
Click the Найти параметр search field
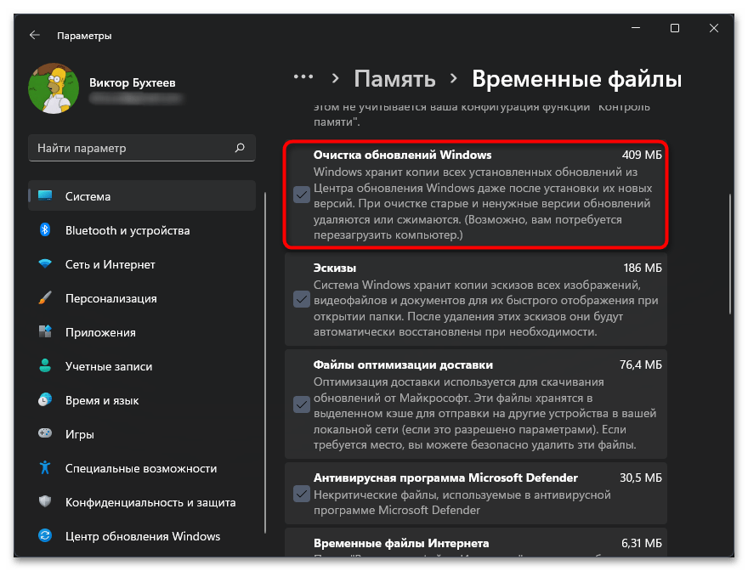point(142,148)
